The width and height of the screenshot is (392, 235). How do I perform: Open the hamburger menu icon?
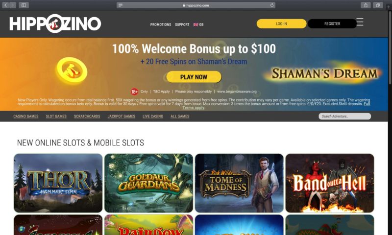coord(360,22)
